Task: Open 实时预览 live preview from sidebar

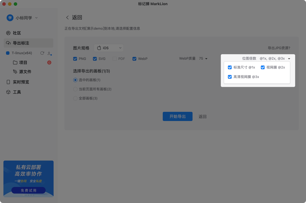Action: 9,82
